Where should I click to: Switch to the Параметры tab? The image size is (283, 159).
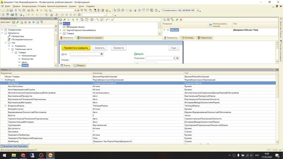tap(204, 38)
